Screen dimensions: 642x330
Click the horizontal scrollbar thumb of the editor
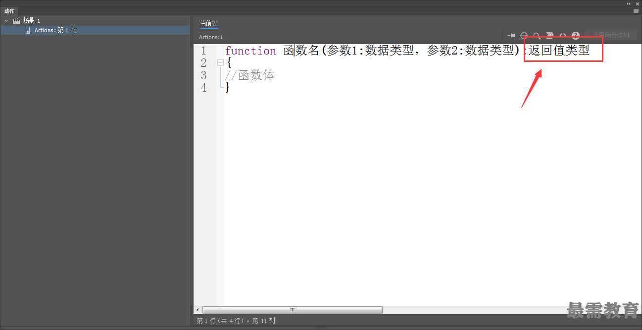(x=293, y=310)
